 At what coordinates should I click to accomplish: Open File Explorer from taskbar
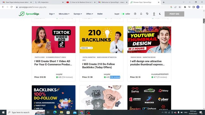coord(61,112)
